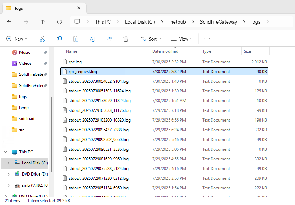Image resolution: width=295 pixels, height=205 pixels.
Task: Select file rpc.log
Action: (x=164, y=62)
